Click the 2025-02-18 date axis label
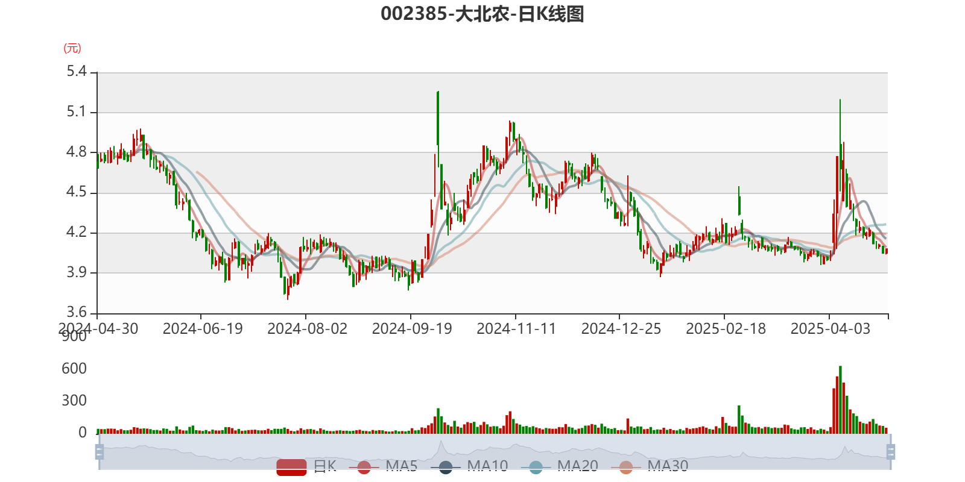This screenshot has width=965, height=482. pyautogui.click(x=726, y=329)
